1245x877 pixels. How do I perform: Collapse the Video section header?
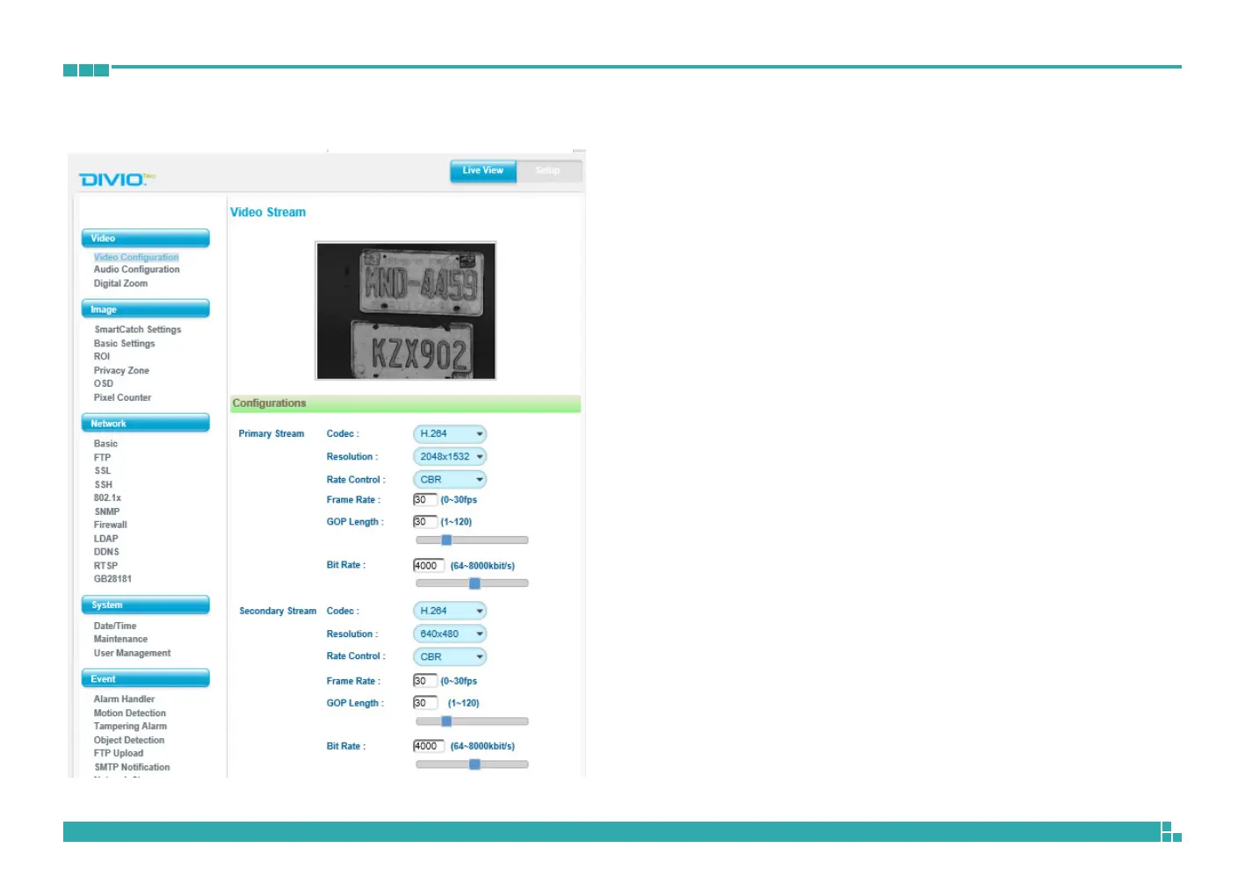tap(146, 238)
